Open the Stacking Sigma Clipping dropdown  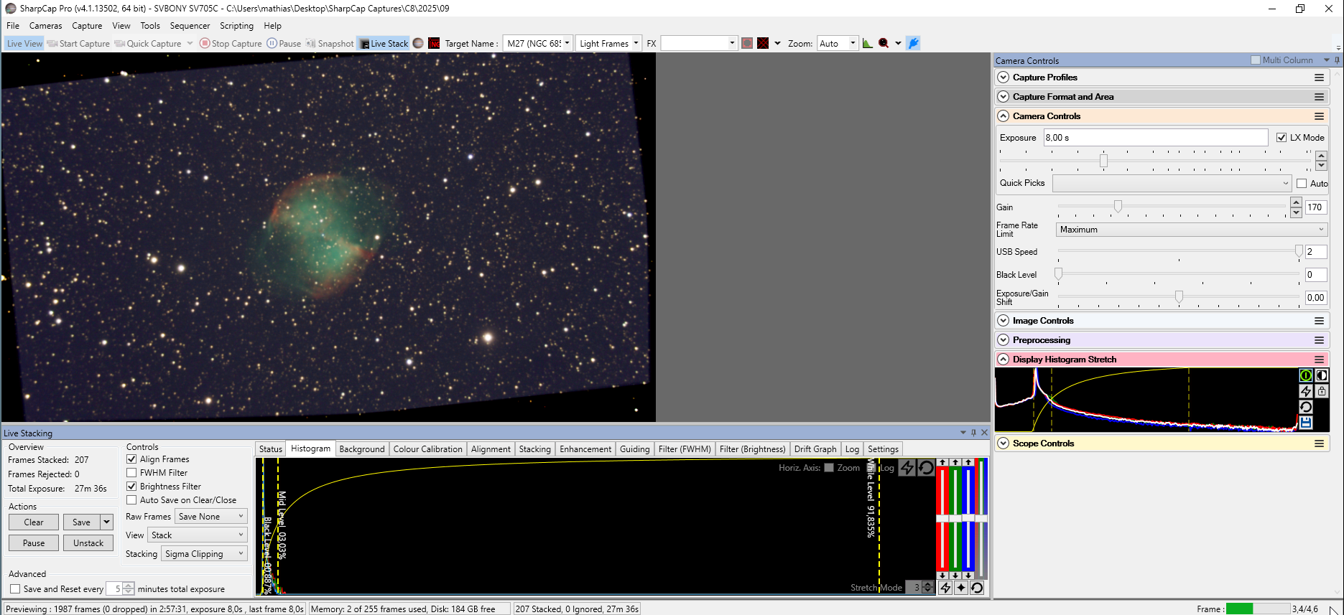(204, 554)
